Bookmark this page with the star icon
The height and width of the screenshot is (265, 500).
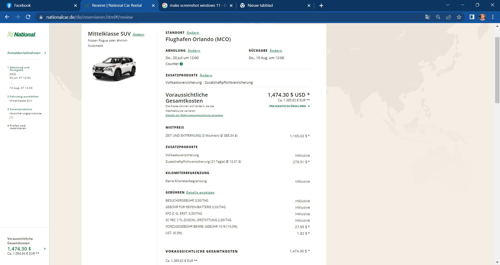click(x=459, y=17)
